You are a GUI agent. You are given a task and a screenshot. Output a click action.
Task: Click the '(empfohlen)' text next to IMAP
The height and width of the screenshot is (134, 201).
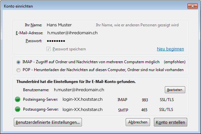click(x=175, y=62)
